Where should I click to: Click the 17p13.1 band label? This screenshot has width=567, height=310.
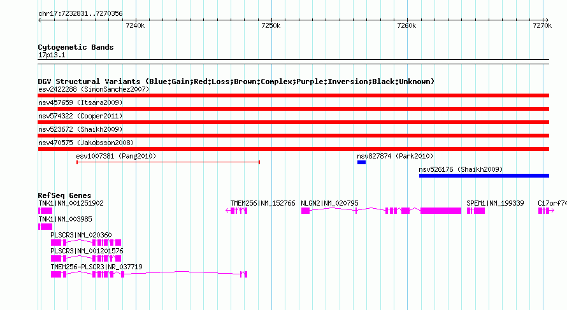coord(52,55)
